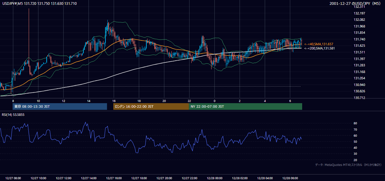The image size is (385, 181).
Task: Click hour 22 on the price chart axis
Action: [x=189, y=101]
